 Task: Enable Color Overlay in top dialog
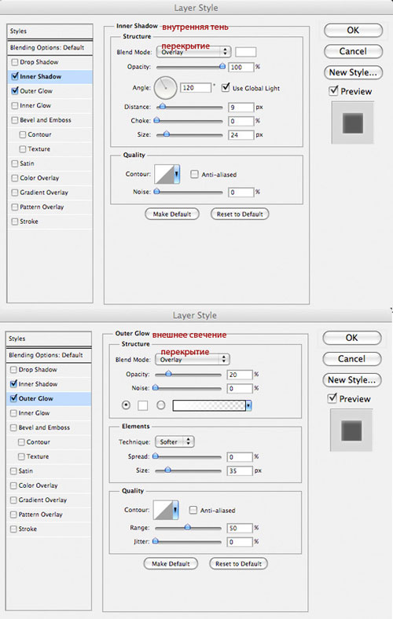click(15, 178)
